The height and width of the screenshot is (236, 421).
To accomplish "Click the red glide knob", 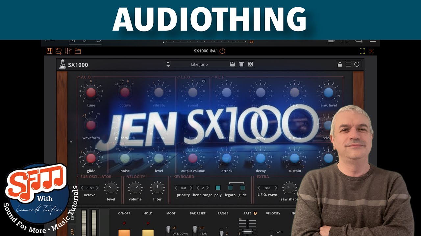I will point(91,158).
